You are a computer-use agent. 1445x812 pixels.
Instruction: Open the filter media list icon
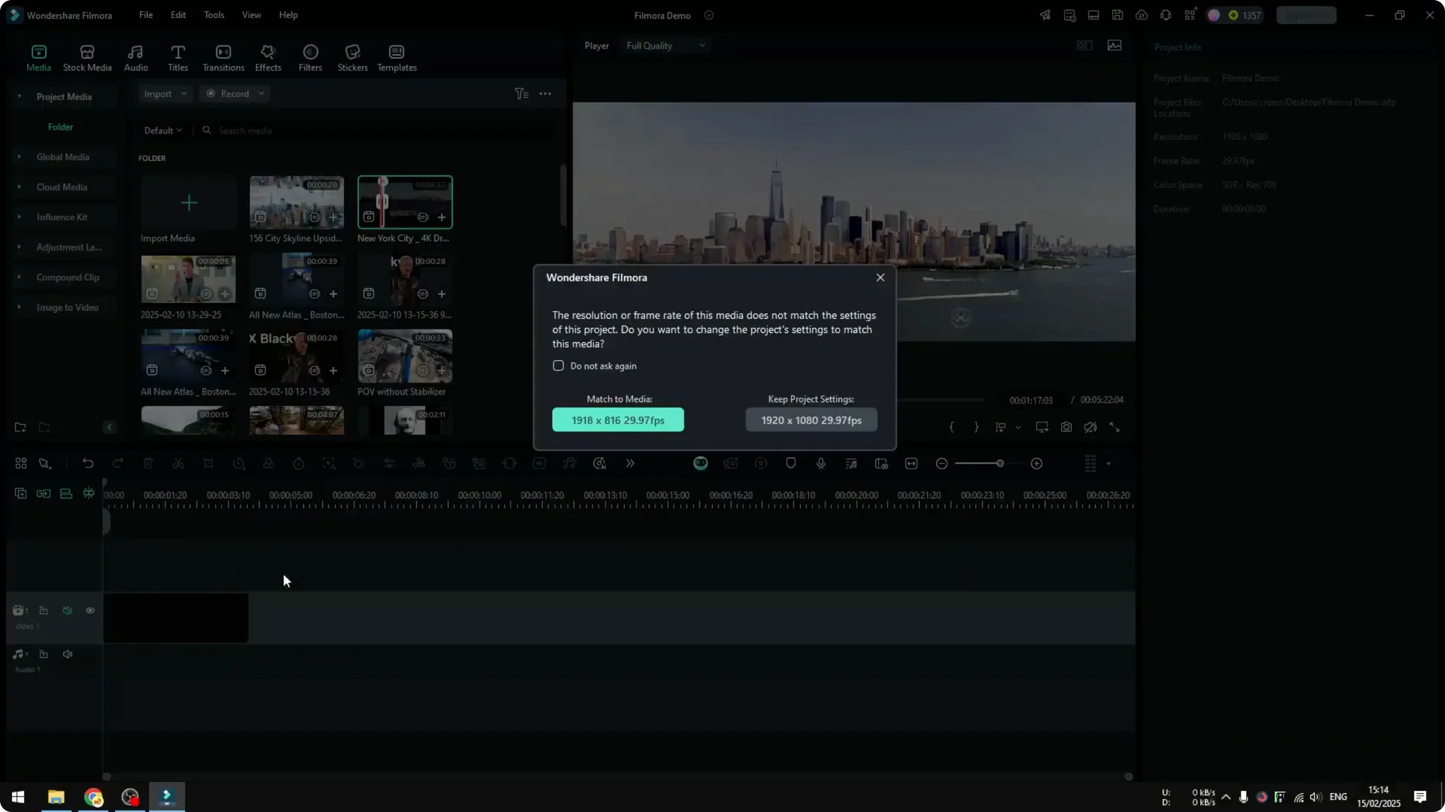(x=521, y=94)
